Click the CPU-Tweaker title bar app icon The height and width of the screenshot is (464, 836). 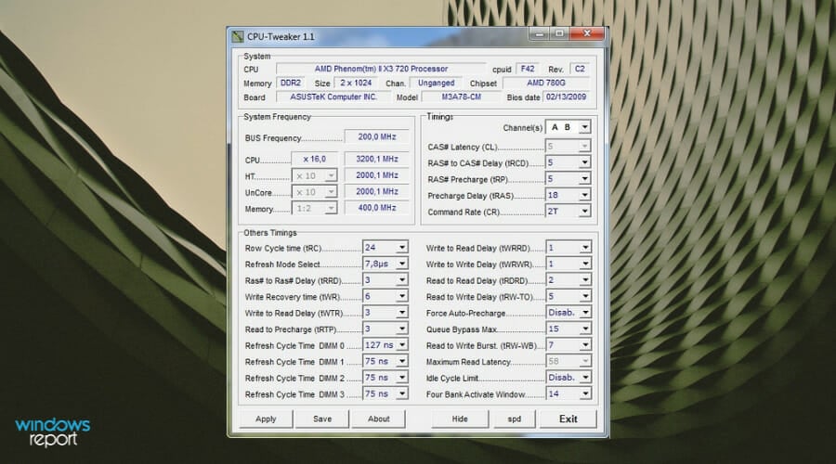(x=237, y=37)
